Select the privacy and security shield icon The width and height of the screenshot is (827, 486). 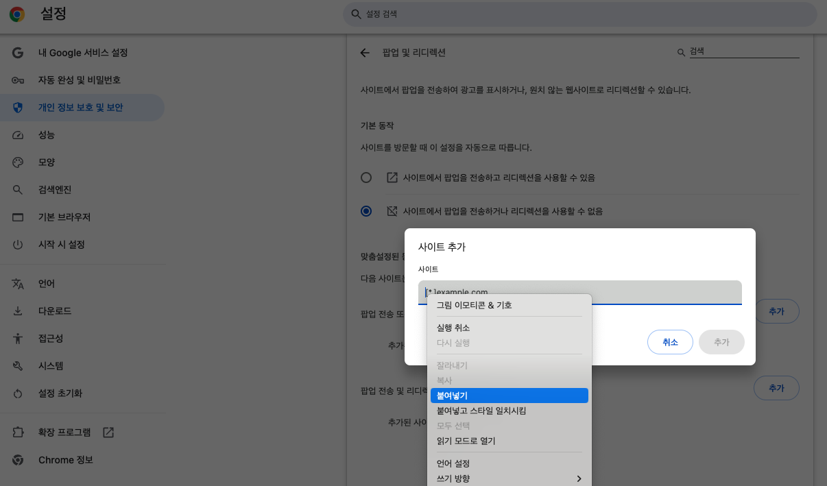18,108
